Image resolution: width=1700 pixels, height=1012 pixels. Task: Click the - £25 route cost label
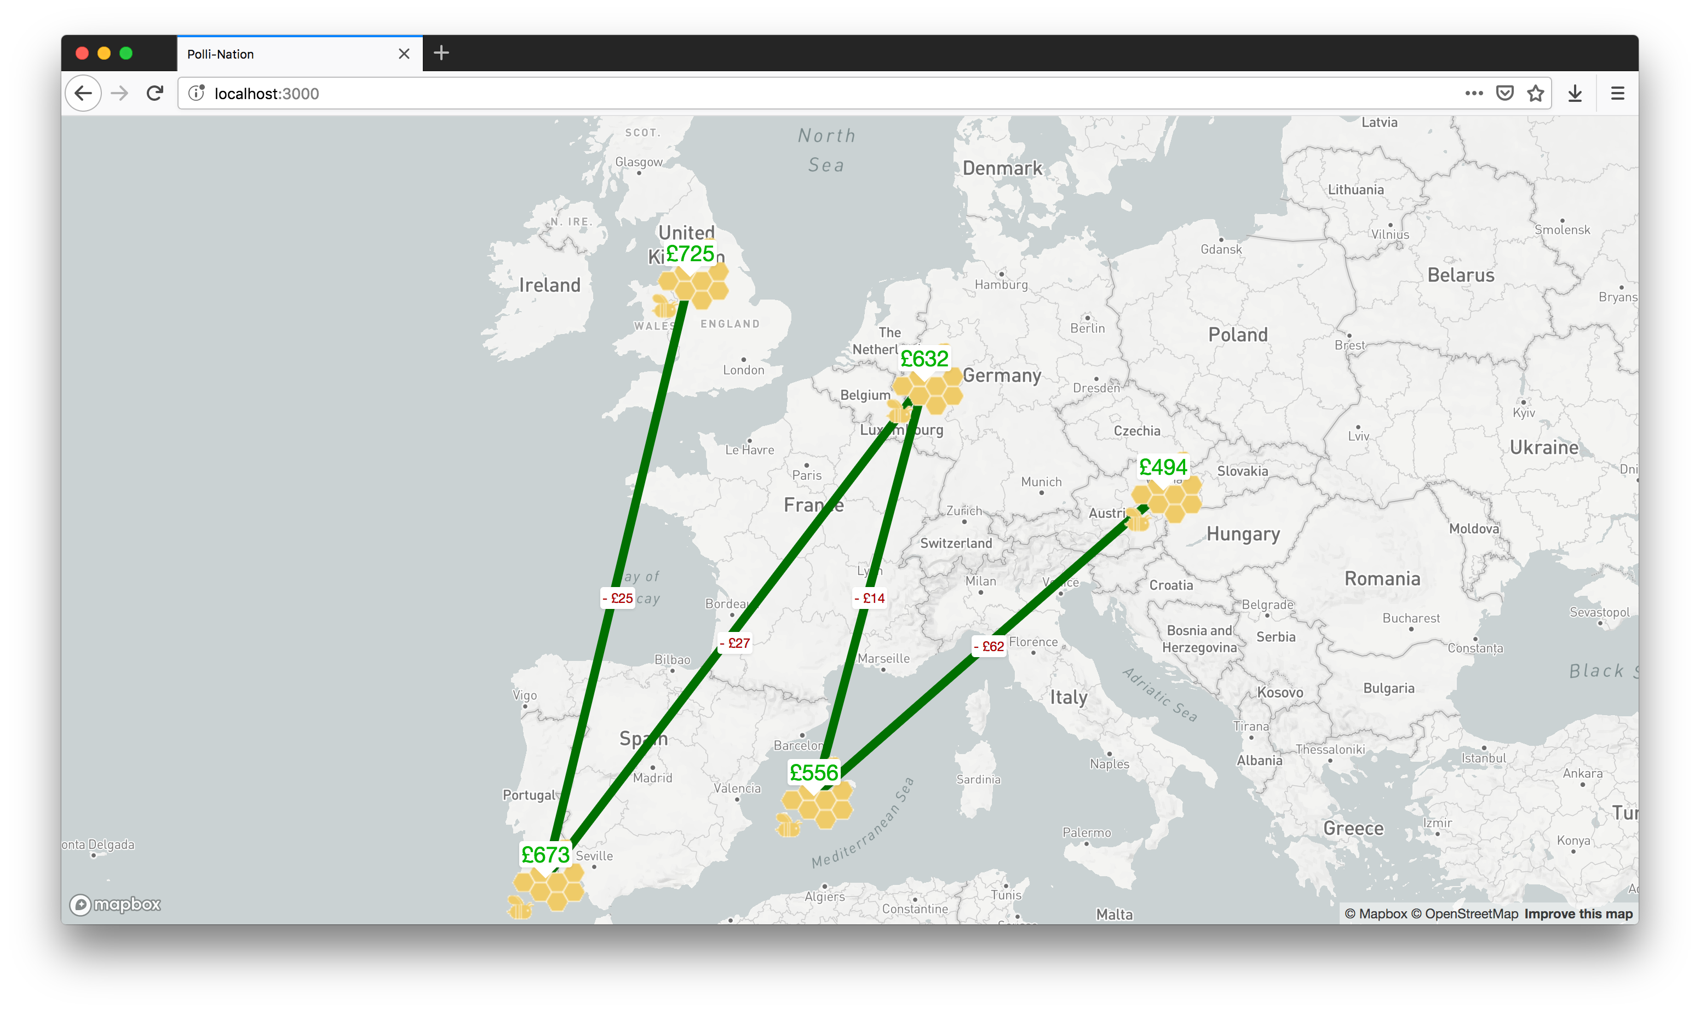point(618,598)
